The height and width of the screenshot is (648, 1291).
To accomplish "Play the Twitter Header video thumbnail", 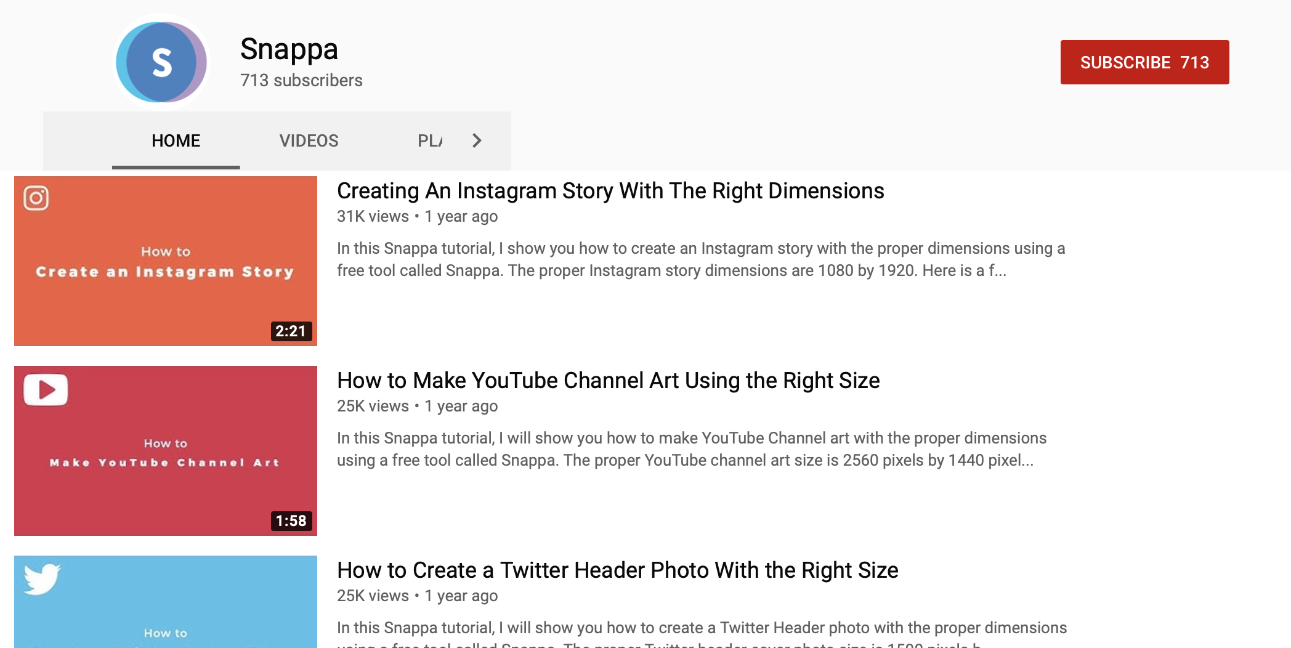I will (166, 602).
